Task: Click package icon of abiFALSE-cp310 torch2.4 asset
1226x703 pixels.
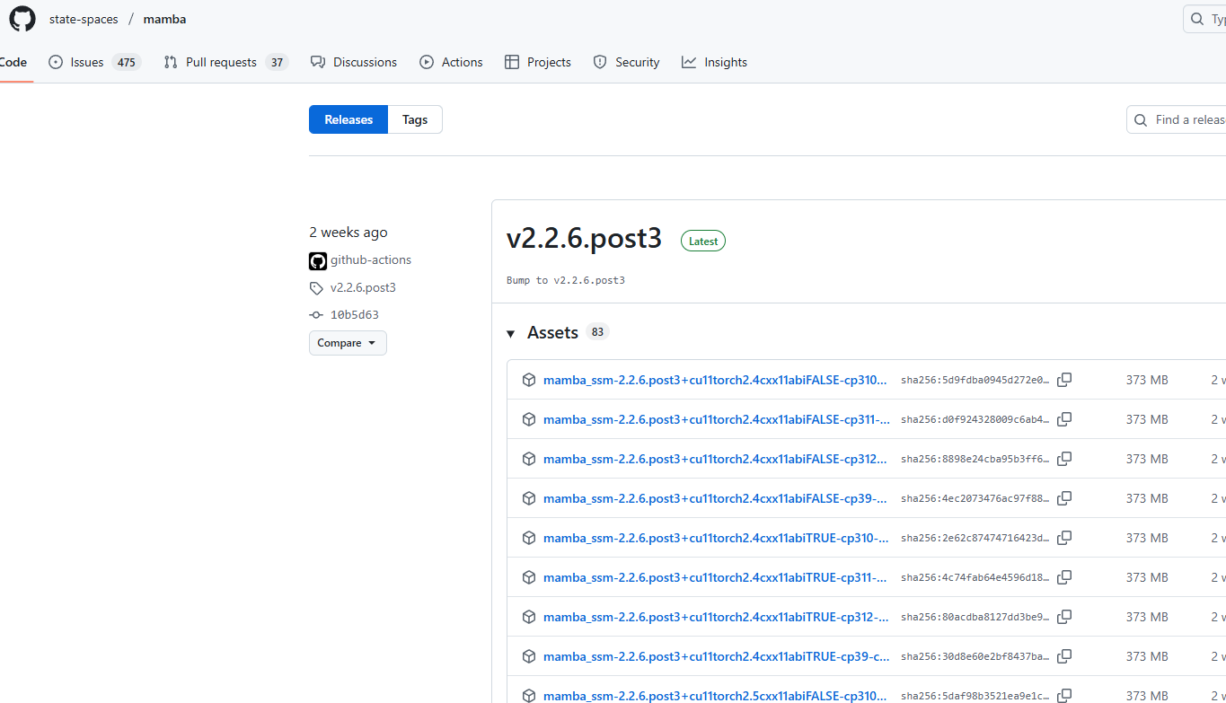Action: [x=529, y=380]
